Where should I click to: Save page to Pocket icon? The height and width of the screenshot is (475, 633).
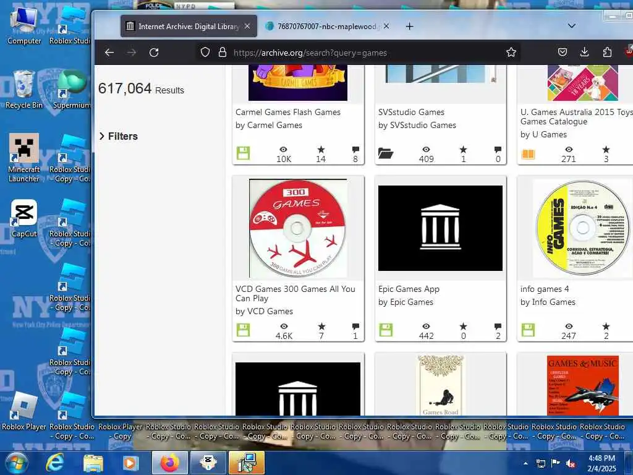[563, 52]
